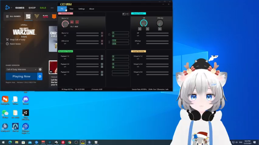The height and width of the screenshot is (145, 259).
Task: Open the Call of Duty Vanguard promo thumbnail
Action: click(x=53, y=39)
